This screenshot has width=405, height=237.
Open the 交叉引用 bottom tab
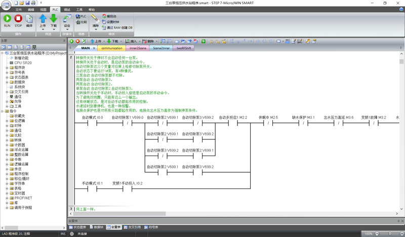point(132,227)
